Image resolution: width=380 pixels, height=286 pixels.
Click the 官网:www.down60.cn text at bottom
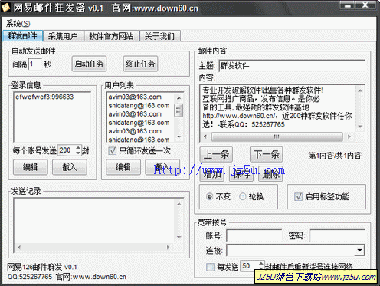[x=91, y=277]
